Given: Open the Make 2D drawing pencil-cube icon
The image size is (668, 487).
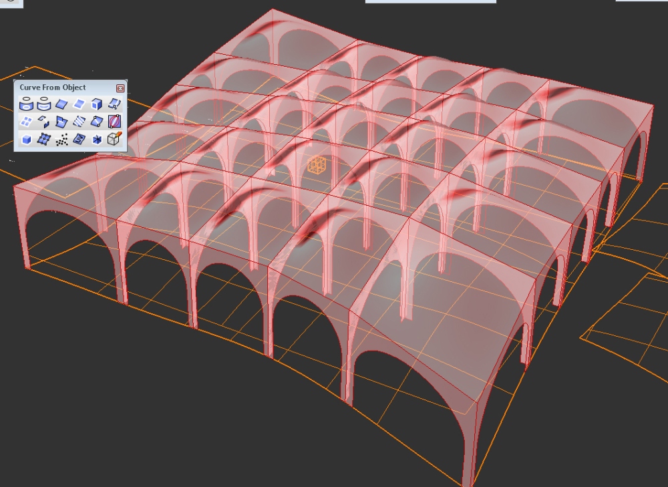Looking at the screenshot, I should pos(114,139).
